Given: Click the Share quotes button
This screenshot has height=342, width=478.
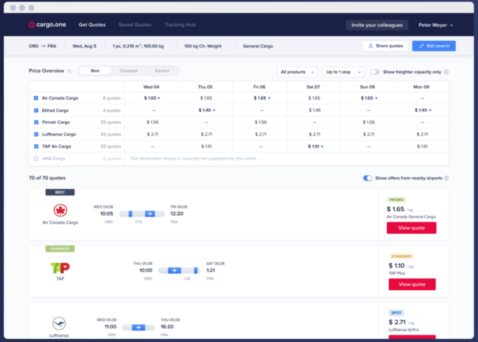Looking at the screenshot, I should 386,46.
